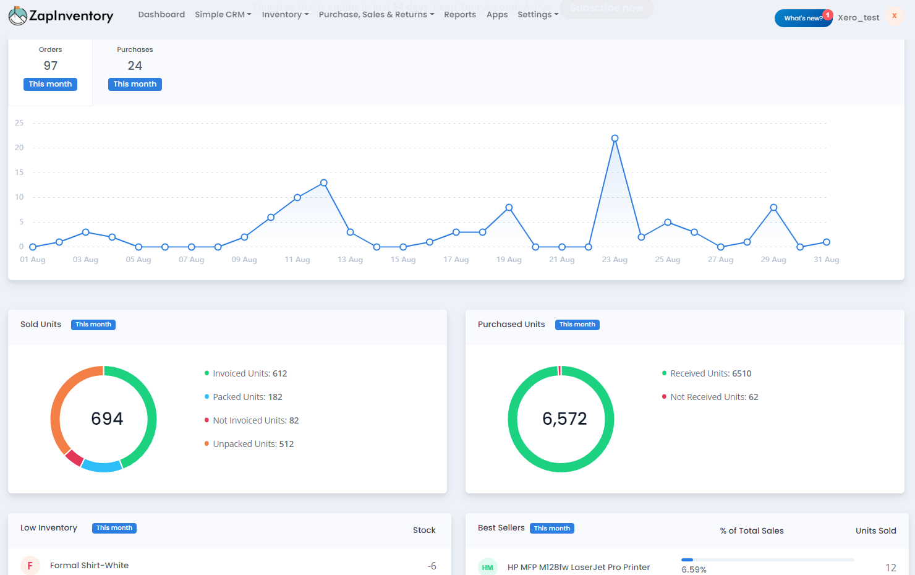
Task: Click the green Purchased Units donut ring
Action: pyautogui.click(x=610, y=419)
